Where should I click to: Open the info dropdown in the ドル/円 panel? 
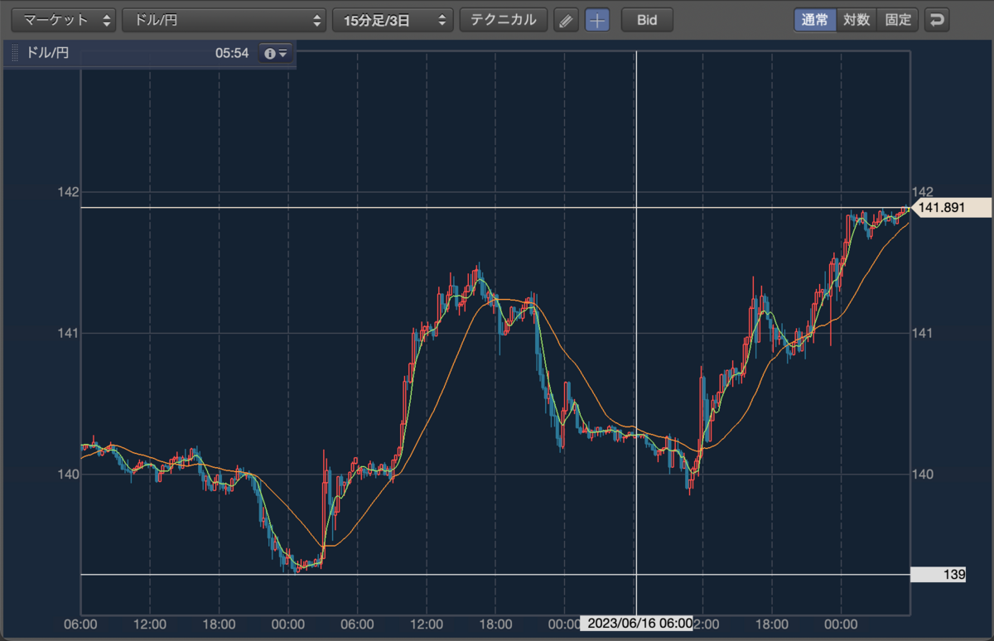[276, 54]
